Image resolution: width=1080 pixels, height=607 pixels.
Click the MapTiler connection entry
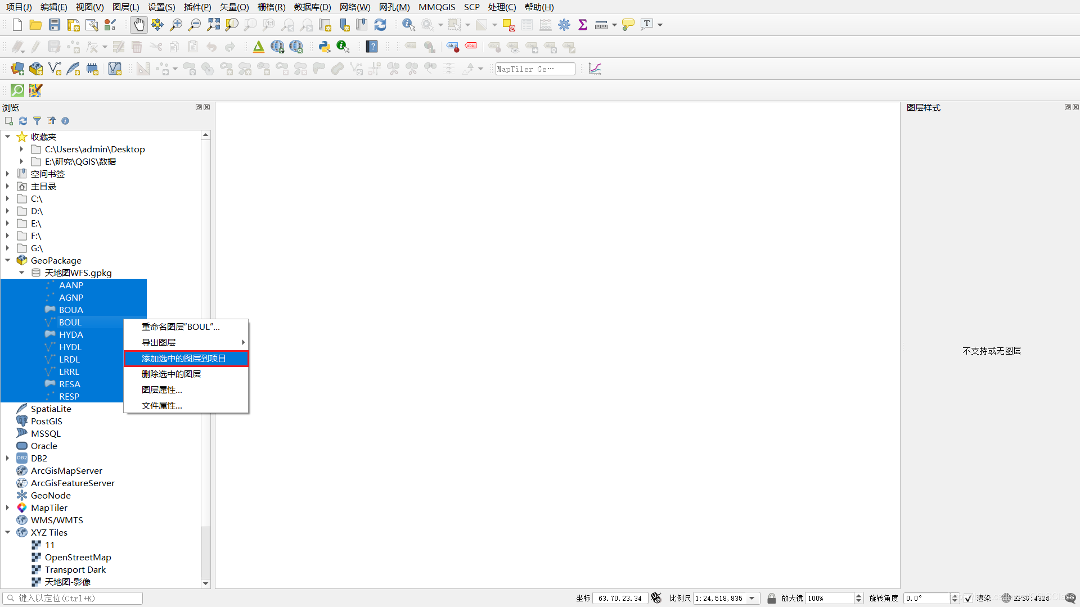click(48, 508)
